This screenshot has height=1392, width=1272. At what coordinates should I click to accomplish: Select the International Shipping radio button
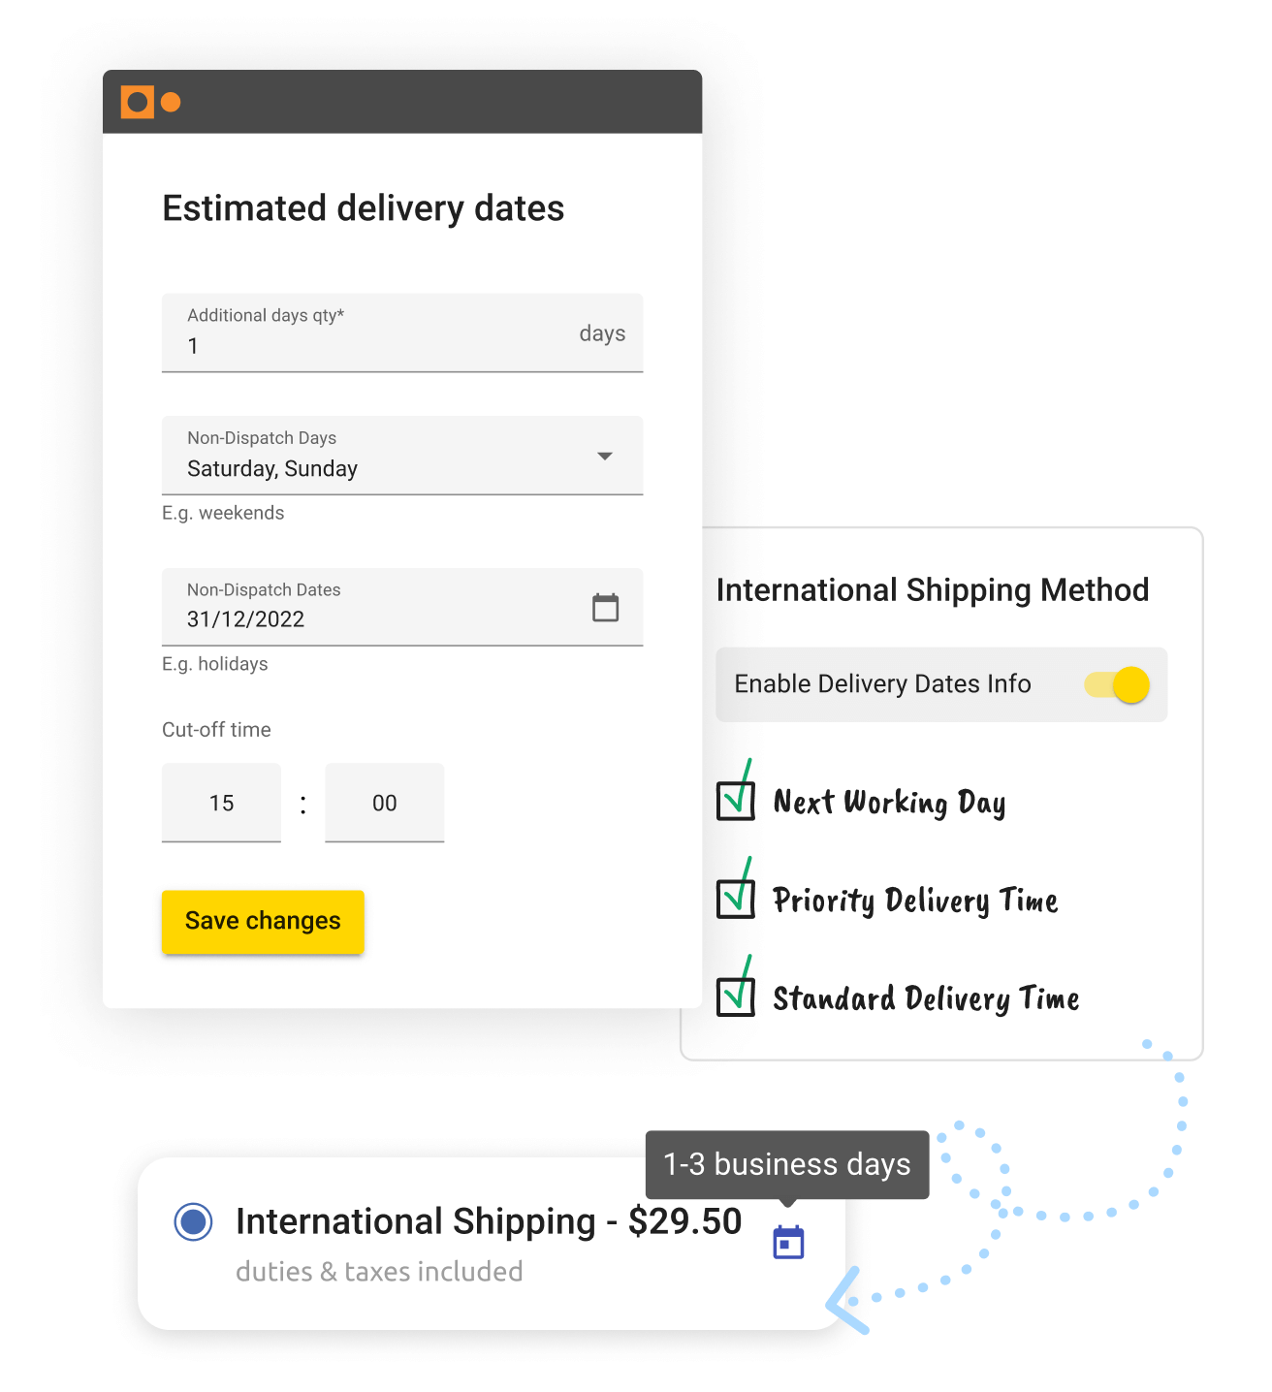click(193, 1222)
